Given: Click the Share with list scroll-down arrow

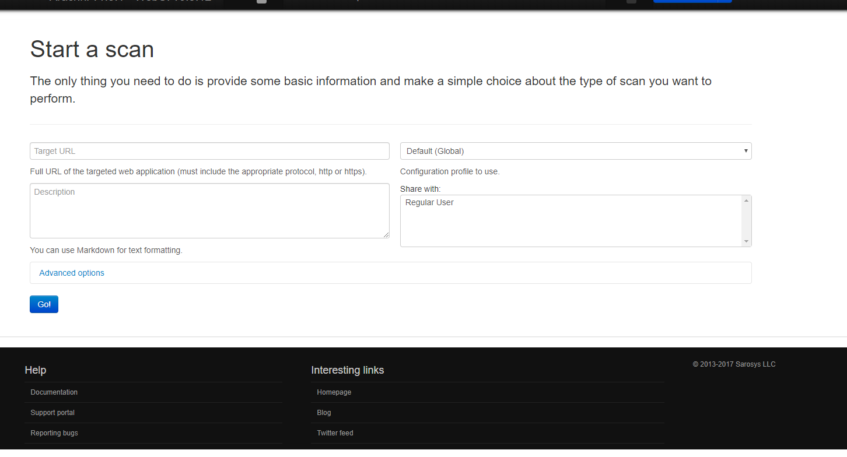Looking at the screenshot, I should 745,241.
